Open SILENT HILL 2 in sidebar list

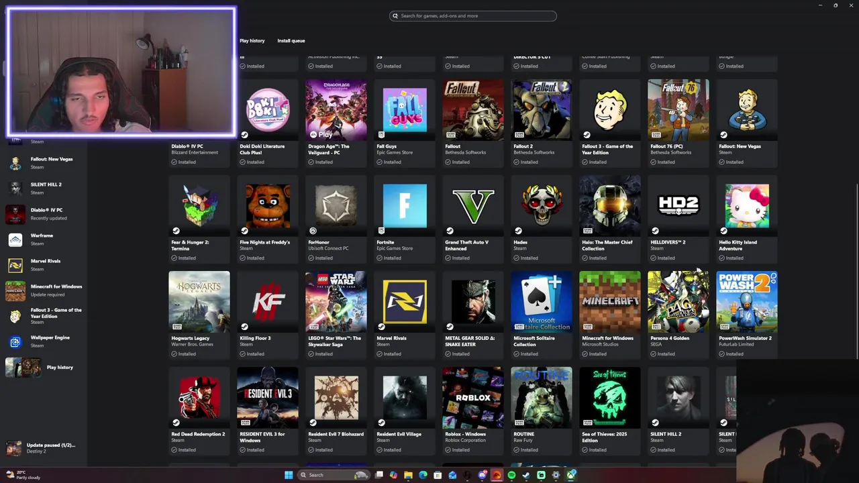point(44,189)
